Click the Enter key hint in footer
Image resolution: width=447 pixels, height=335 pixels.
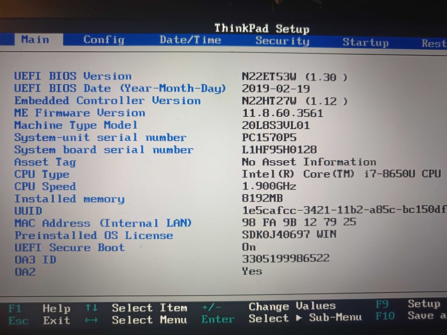pos(218,319)
